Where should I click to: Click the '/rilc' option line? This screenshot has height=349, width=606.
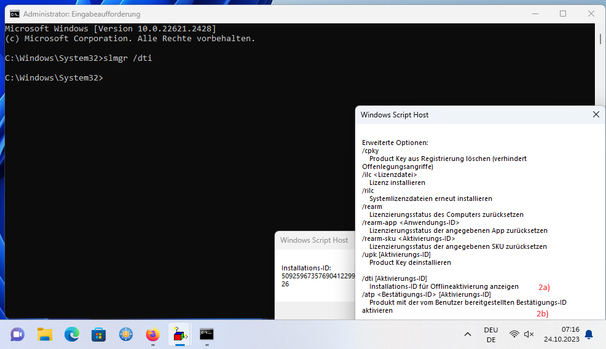368,190
